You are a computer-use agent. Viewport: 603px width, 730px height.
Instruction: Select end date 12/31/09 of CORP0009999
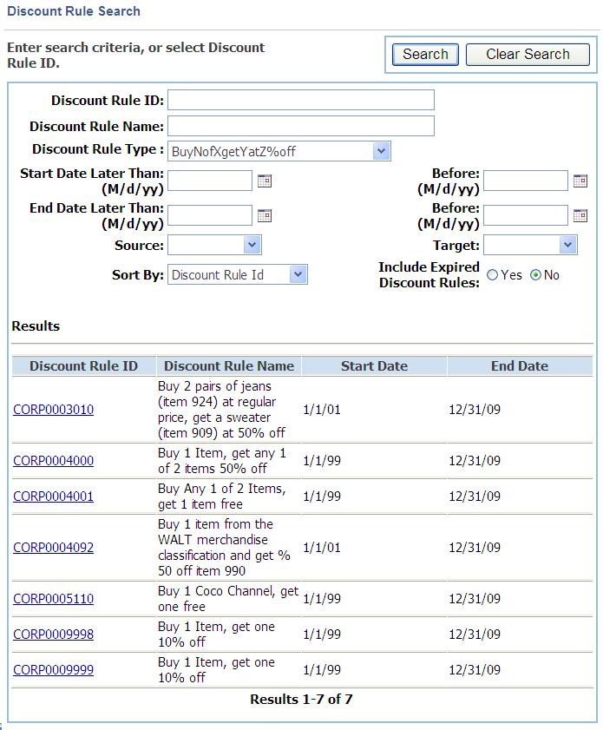(x=475, y=670)
